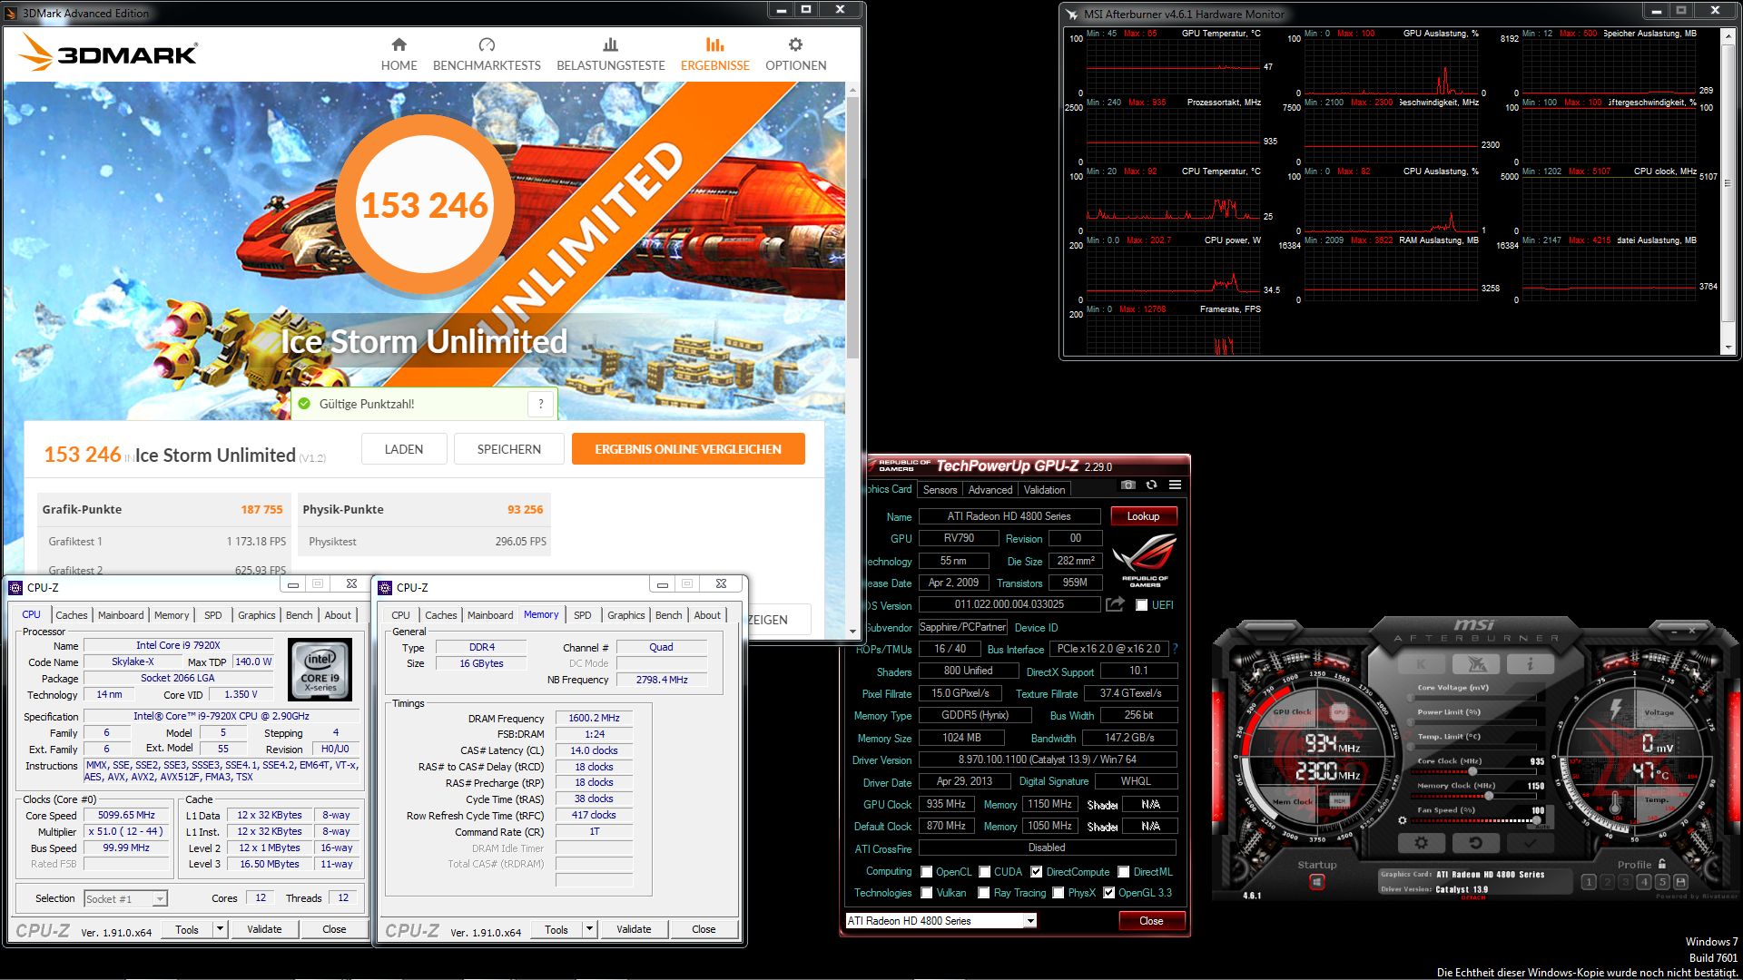Click fan speed settings gear in Afterburner

(x=1403, y=820)
